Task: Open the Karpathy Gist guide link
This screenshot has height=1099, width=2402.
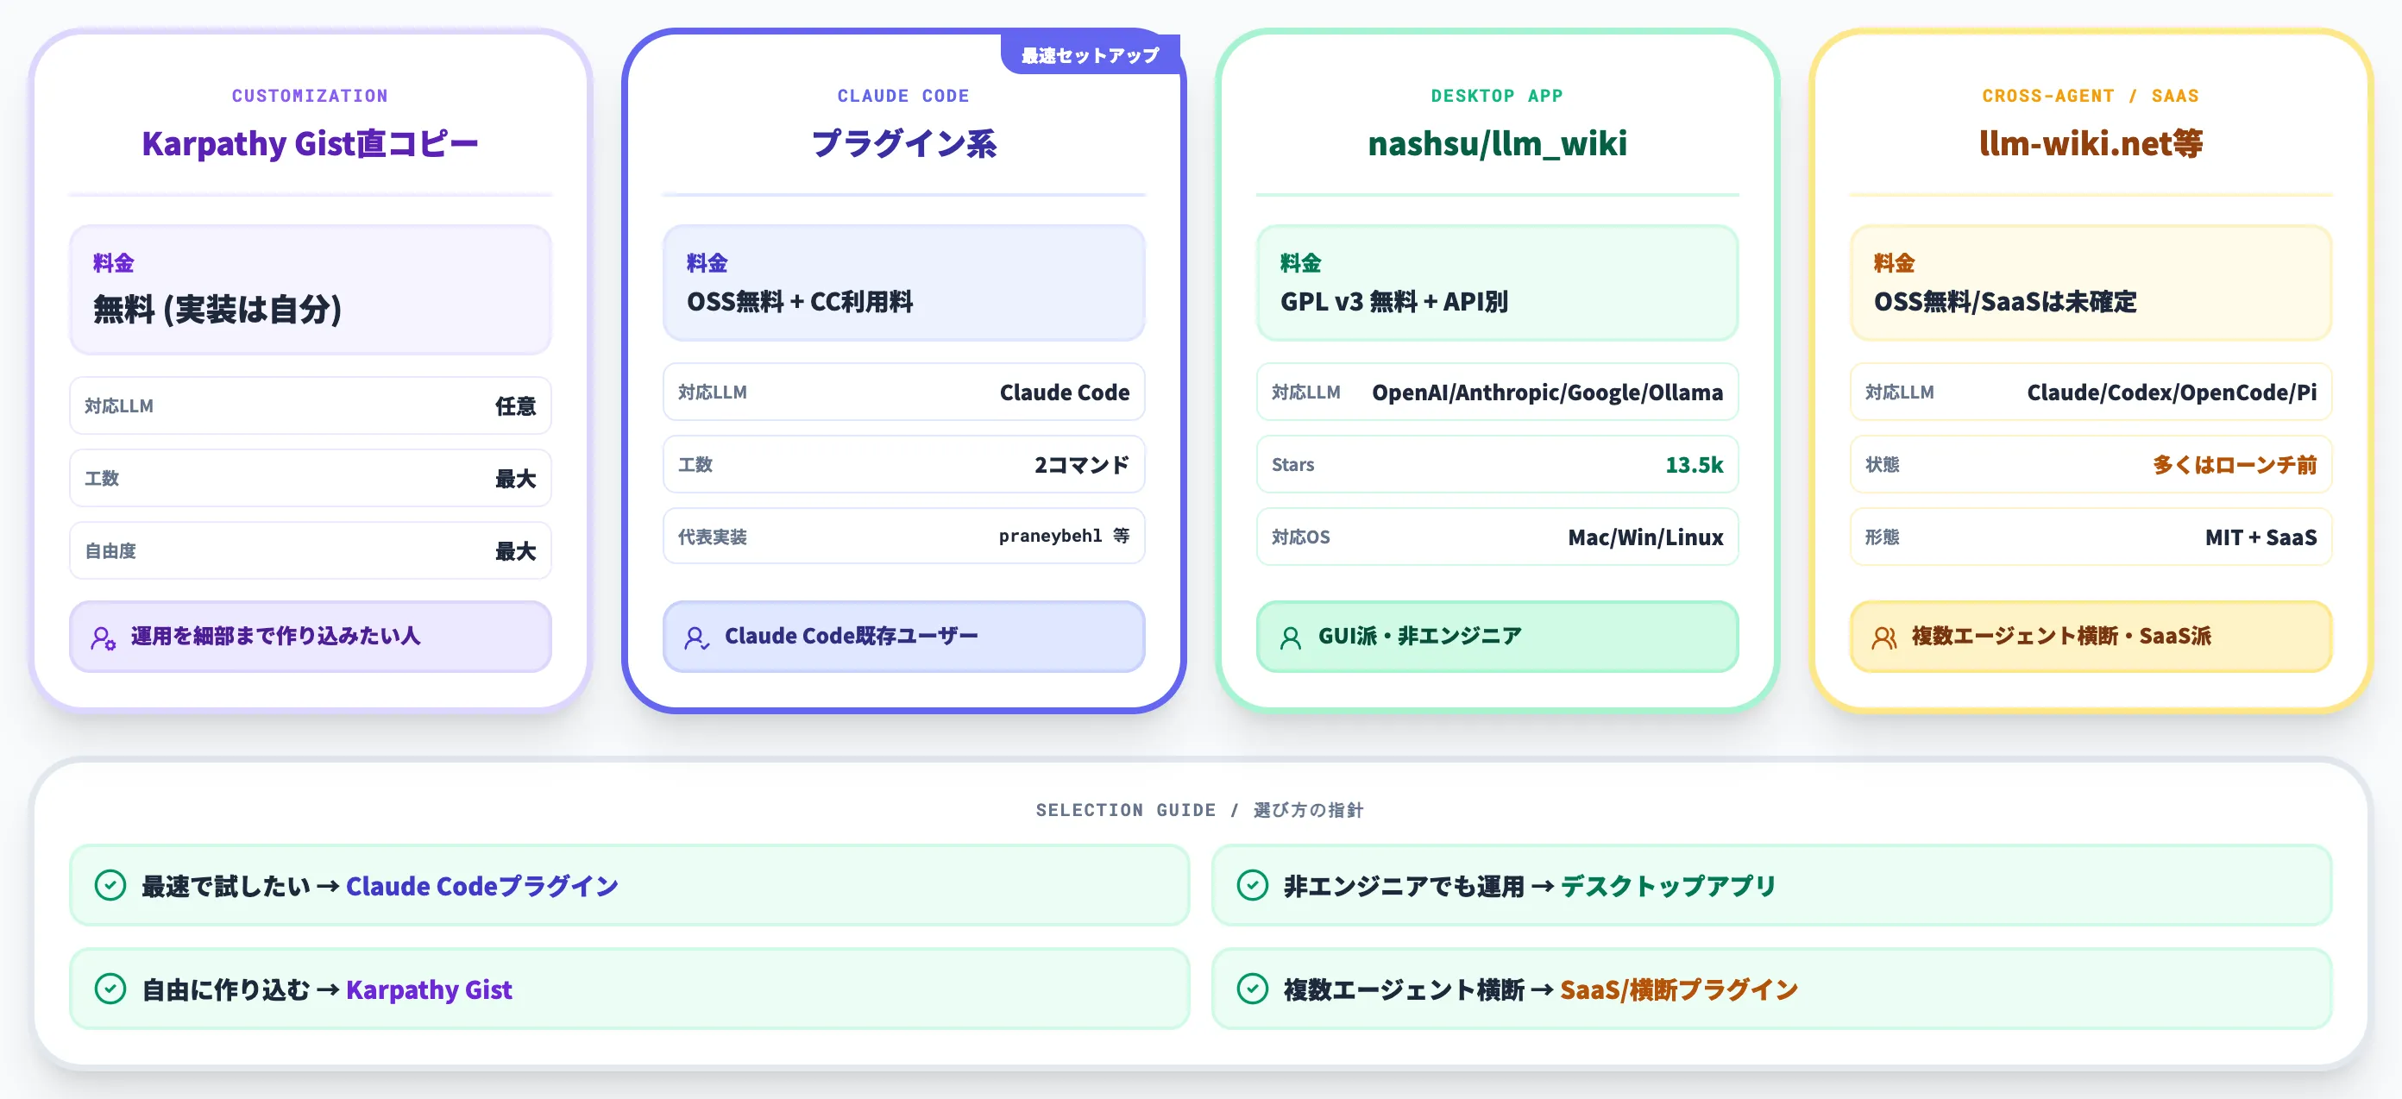Action: point(429,989)
